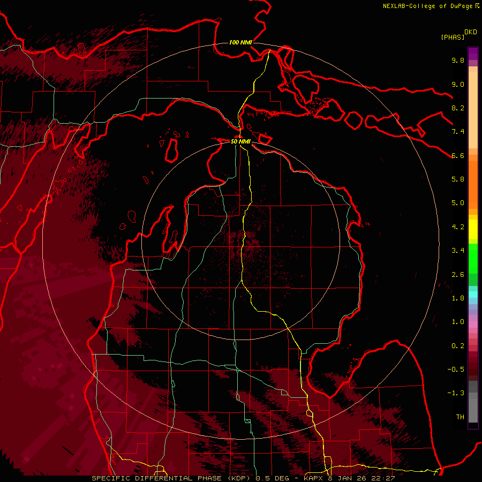Click the 1.8 legend value
482x482 pixels.
coord(458,298)
